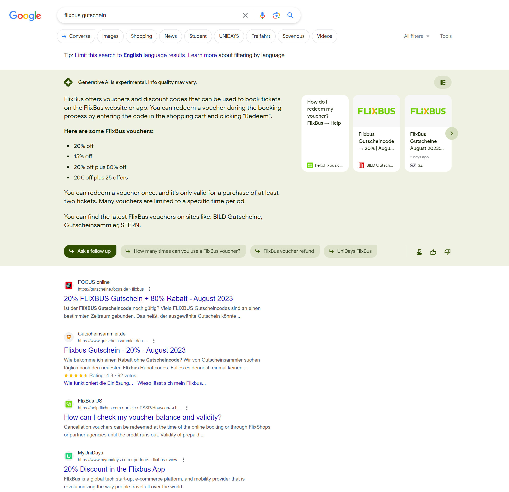The height and width of the screenshot is (492, 509).
Task: Give thumbs up on the AI answer
Action: [x=433, y=252]
